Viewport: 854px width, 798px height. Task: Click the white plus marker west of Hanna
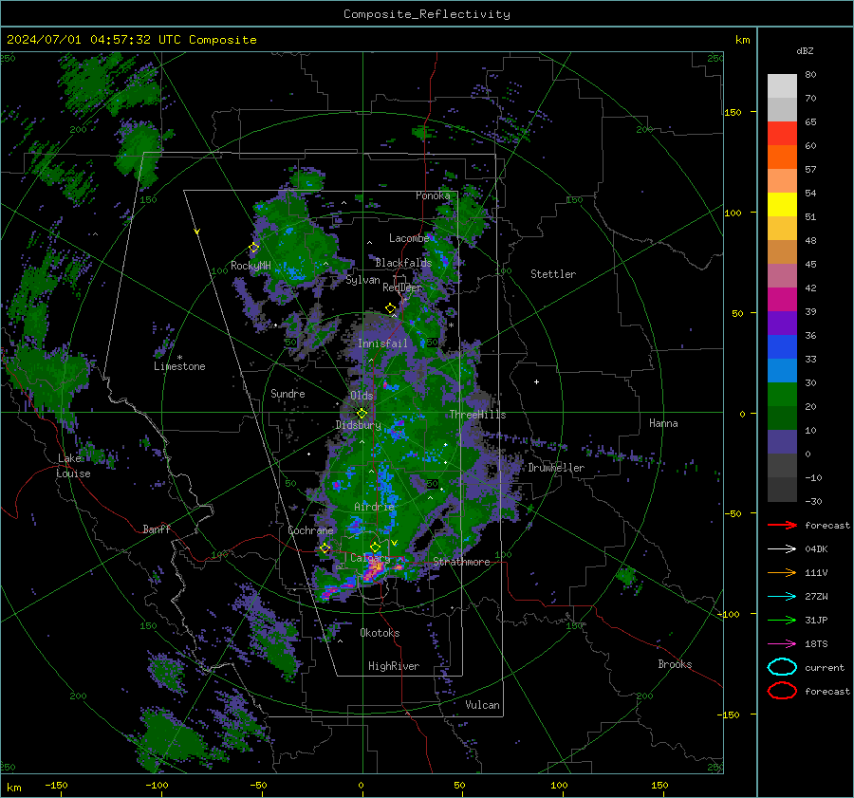[x=536, y=381]
